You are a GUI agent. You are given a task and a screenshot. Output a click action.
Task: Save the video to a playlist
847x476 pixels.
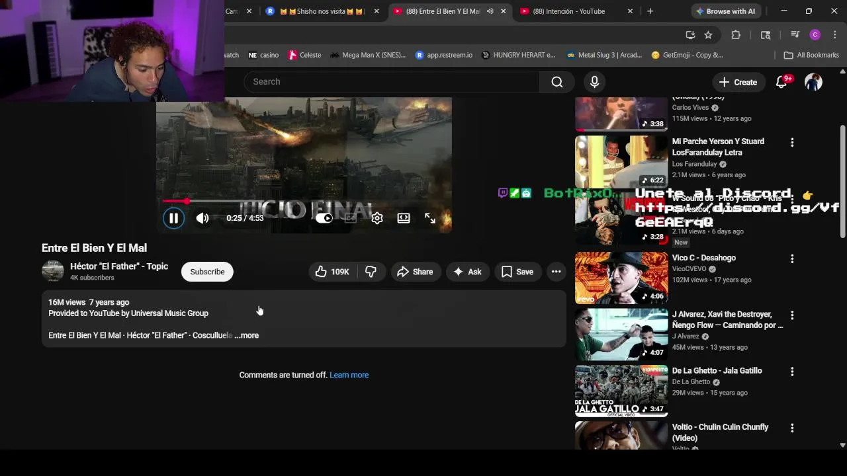click(517, 272)
